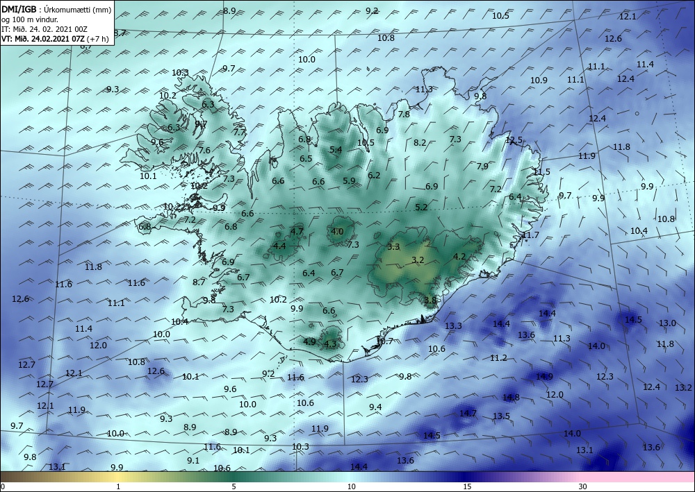
Task: Select the '11.2' value offshore southeast
Action: point(498,357)
